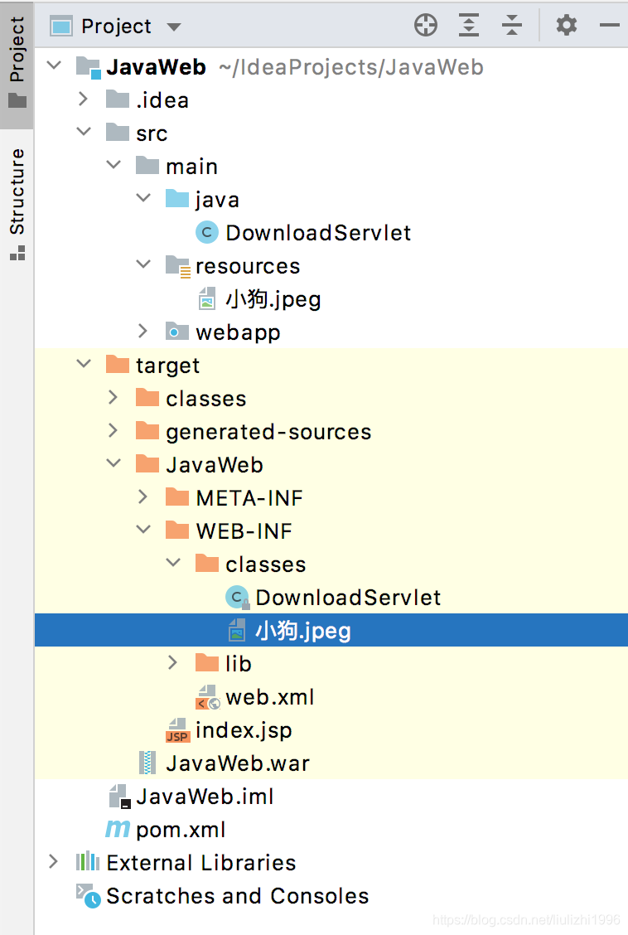
Task: Expand External Libraries node
Action: click(x=52, y=862)
